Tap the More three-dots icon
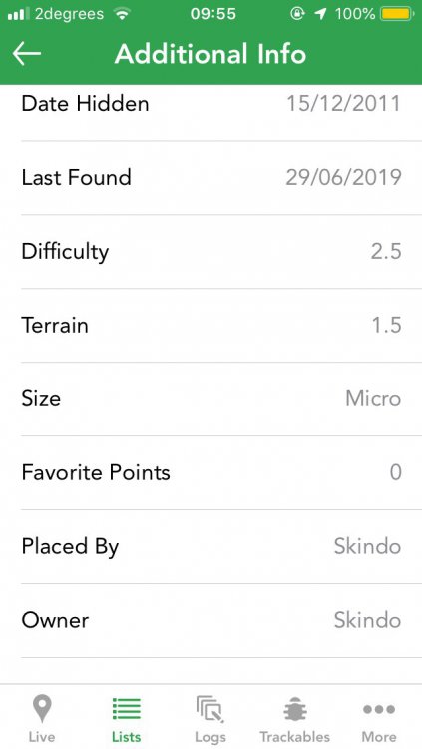422x749 pixels. coord(378,709)
